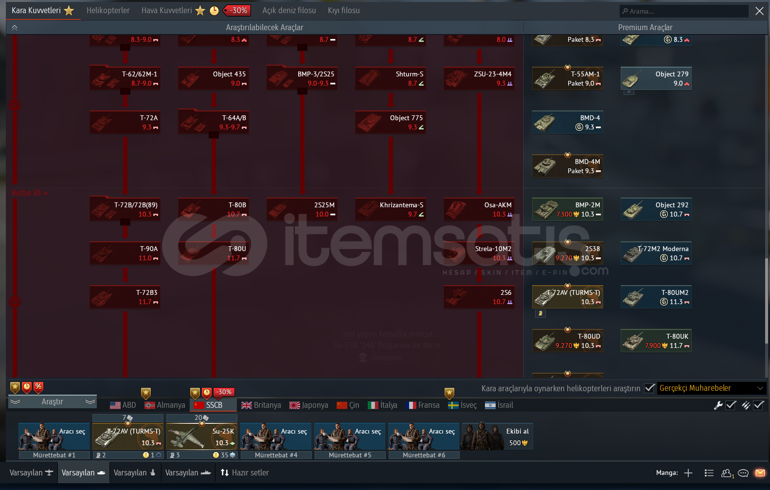Image resolution: width=770 pixels, height=490 pixels.
Task: Select premium BMP-2M vehicle card
Action: [568, 210]
